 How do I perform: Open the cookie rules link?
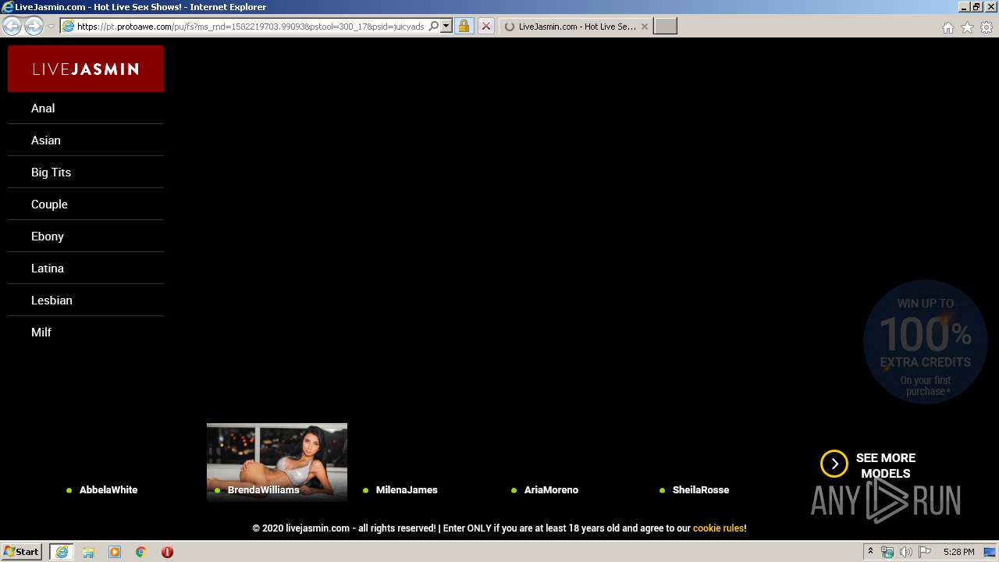point(718,528)
